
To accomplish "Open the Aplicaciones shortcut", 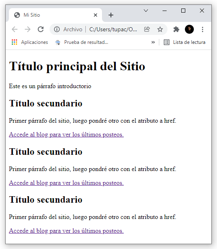I will click(30, 42).
